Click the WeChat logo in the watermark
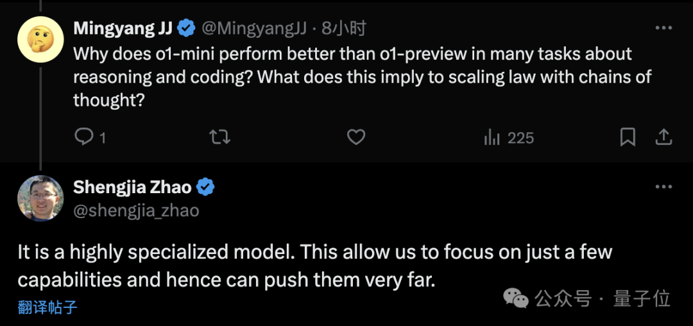This screenshot has width=693, height=326. point(517,298)
